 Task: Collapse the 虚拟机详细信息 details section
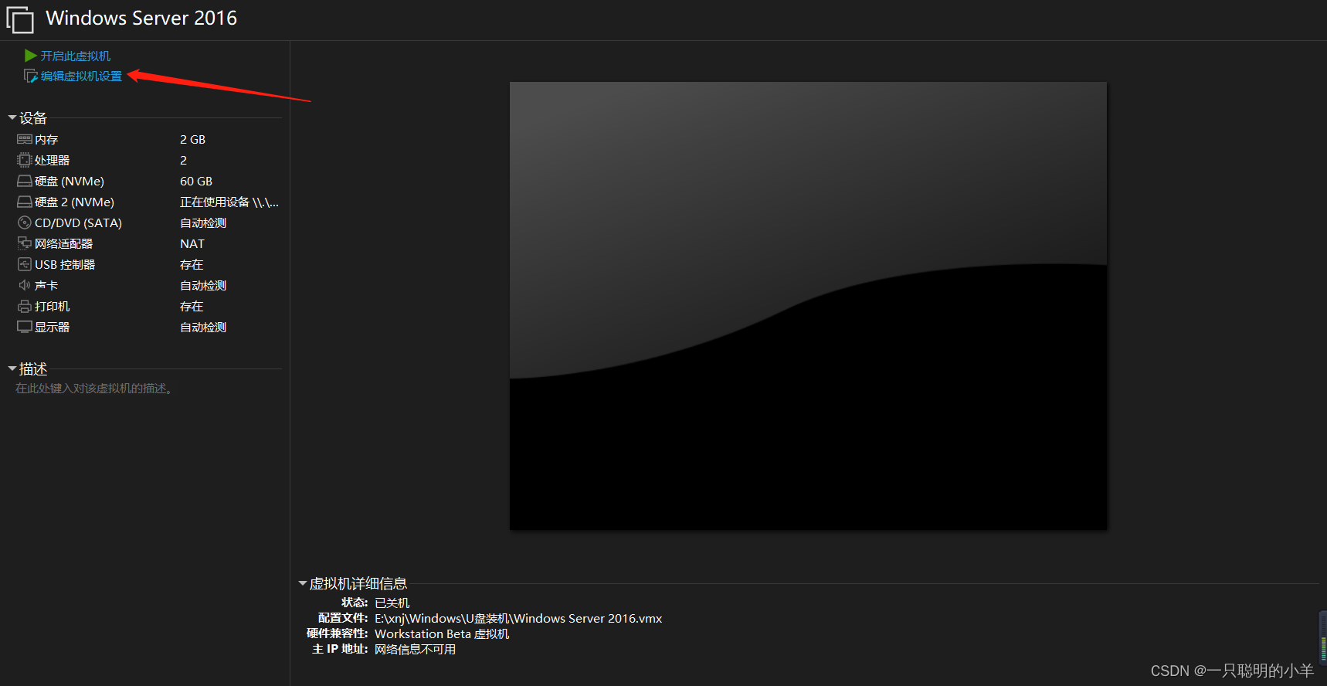pyautogui.click(x=303, y=583)
